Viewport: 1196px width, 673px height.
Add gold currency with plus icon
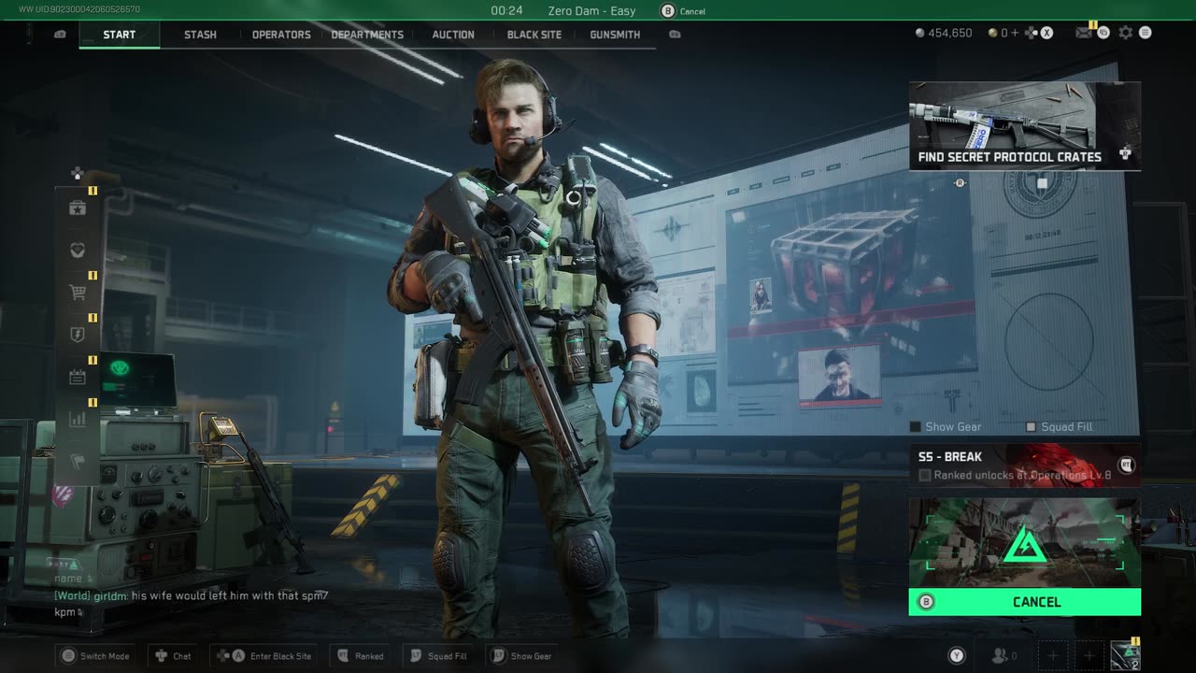coord(1015,33)
